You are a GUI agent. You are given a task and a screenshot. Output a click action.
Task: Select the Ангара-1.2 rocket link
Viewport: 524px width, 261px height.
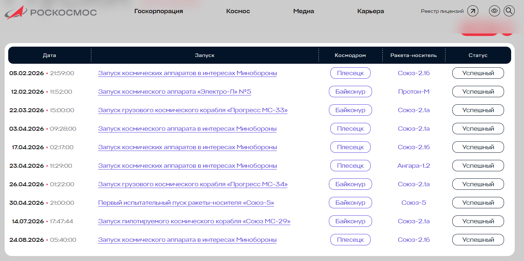pos(414,166)
